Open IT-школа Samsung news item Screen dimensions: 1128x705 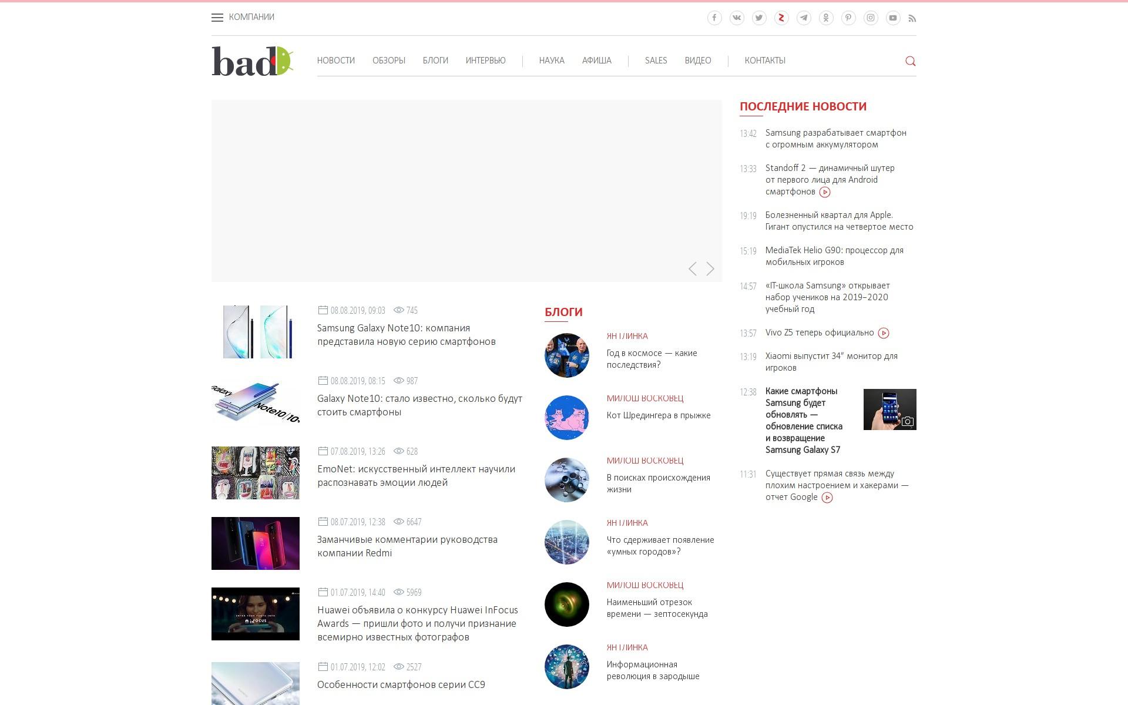click(x=828, y=297)
